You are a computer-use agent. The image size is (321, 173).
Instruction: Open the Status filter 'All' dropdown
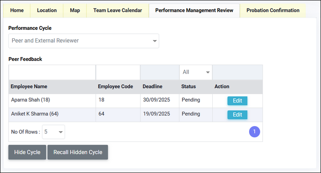196,72
